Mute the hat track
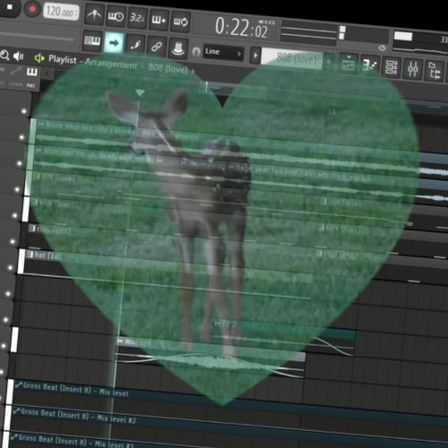The height and width of the screenshot is (448, 448). (10, 267)
